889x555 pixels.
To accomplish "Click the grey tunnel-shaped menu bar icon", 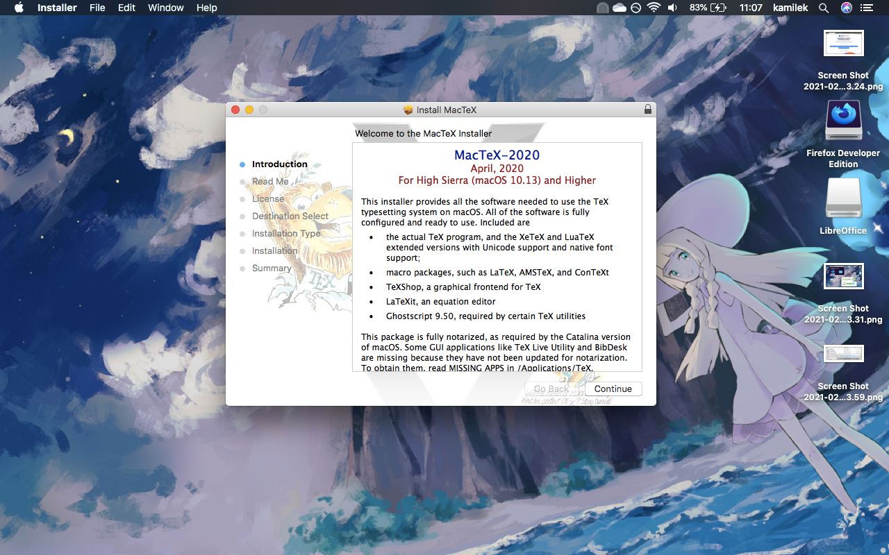I will tap(602, 8).
